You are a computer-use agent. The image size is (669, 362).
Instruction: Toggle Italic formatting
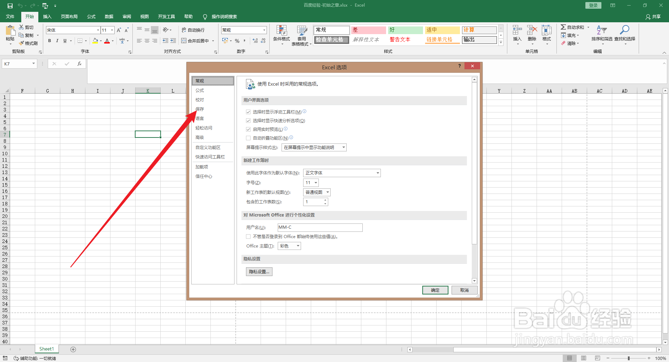(57, 41)
